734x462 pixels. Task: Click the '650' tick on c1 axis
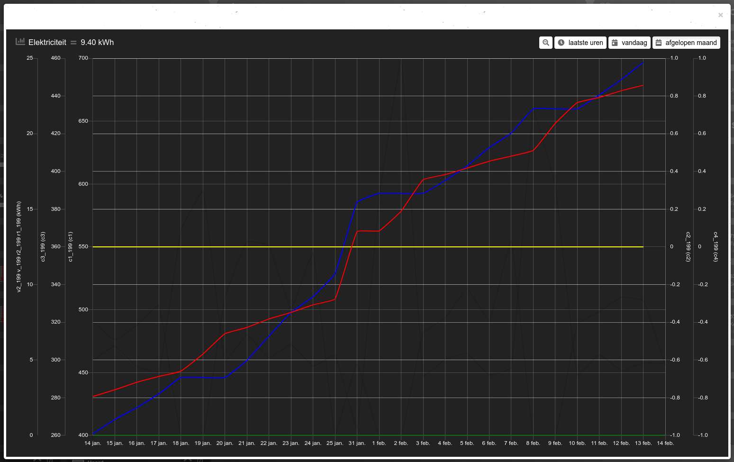(83, 121)
